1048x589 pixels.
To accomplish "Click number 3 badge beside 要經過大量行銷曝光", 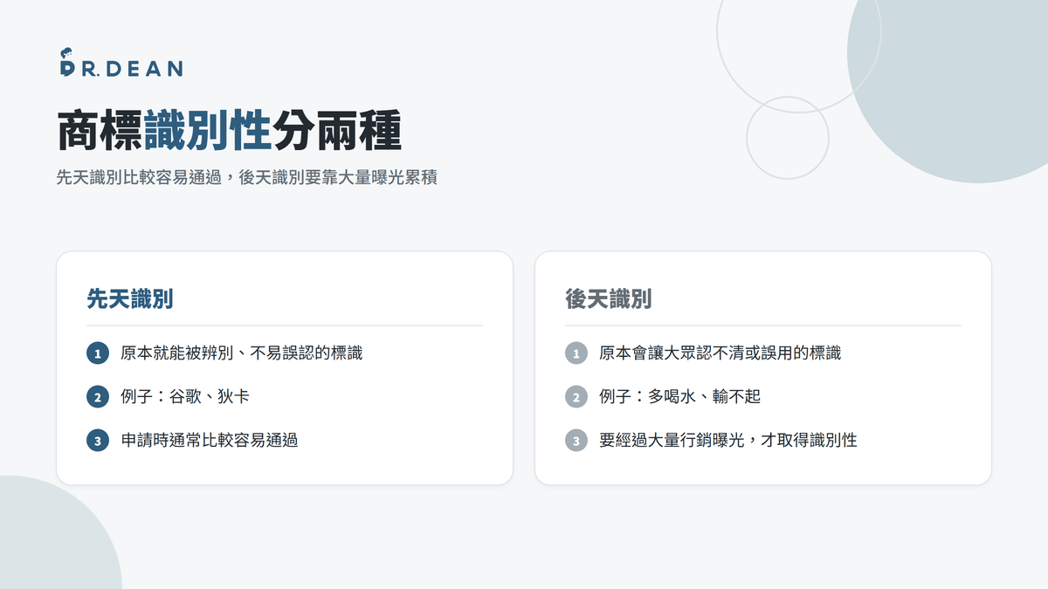I will tap(576, 441).
